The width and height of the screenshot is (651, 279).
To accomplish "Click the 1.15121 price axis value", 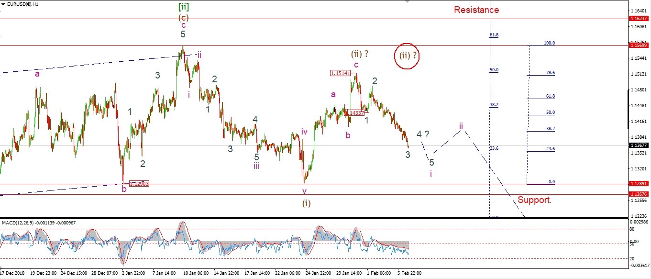I will click(640, 74).
